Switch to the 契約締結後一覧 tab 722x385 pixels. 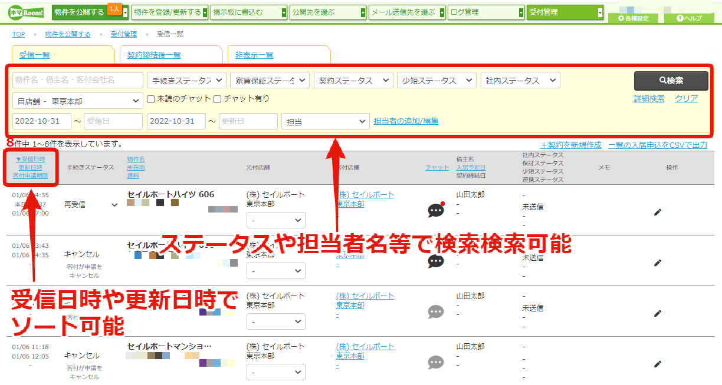(154, 55)
